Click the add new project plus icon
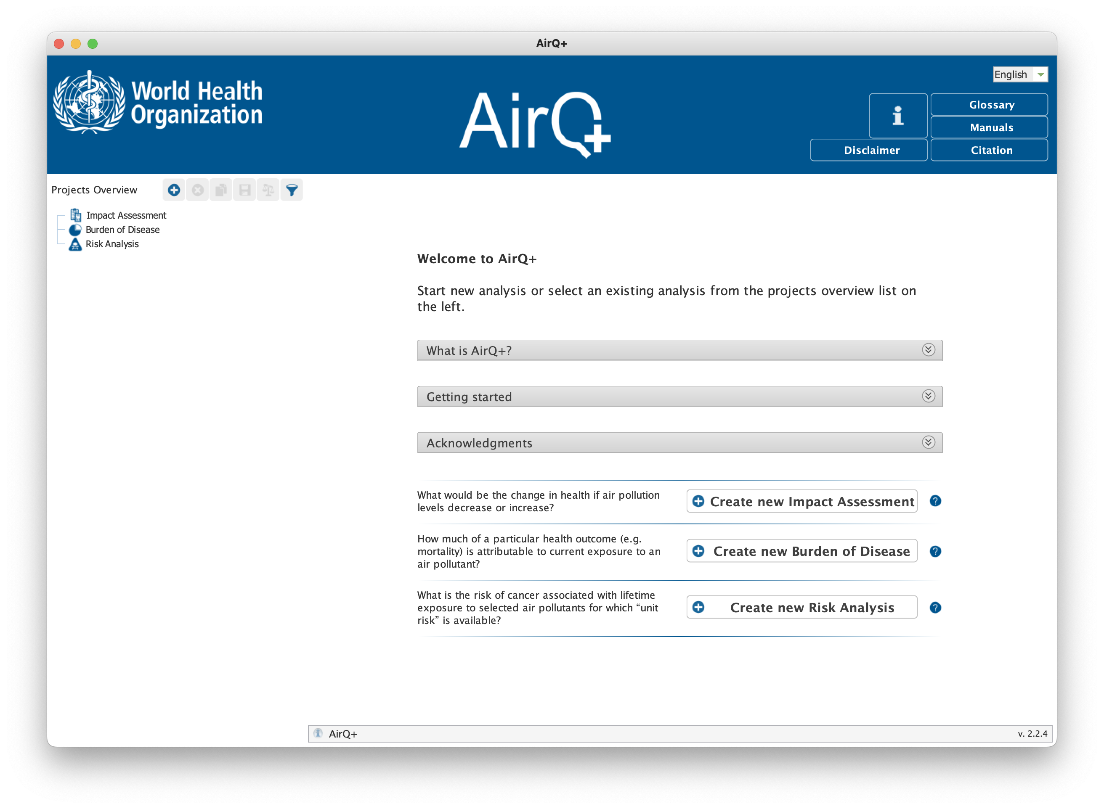This screenshot has height=809, width=1104. 174,190
